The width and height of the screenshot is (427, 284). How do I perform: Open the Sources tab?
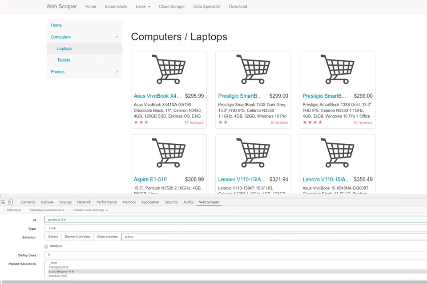(65, 202)
